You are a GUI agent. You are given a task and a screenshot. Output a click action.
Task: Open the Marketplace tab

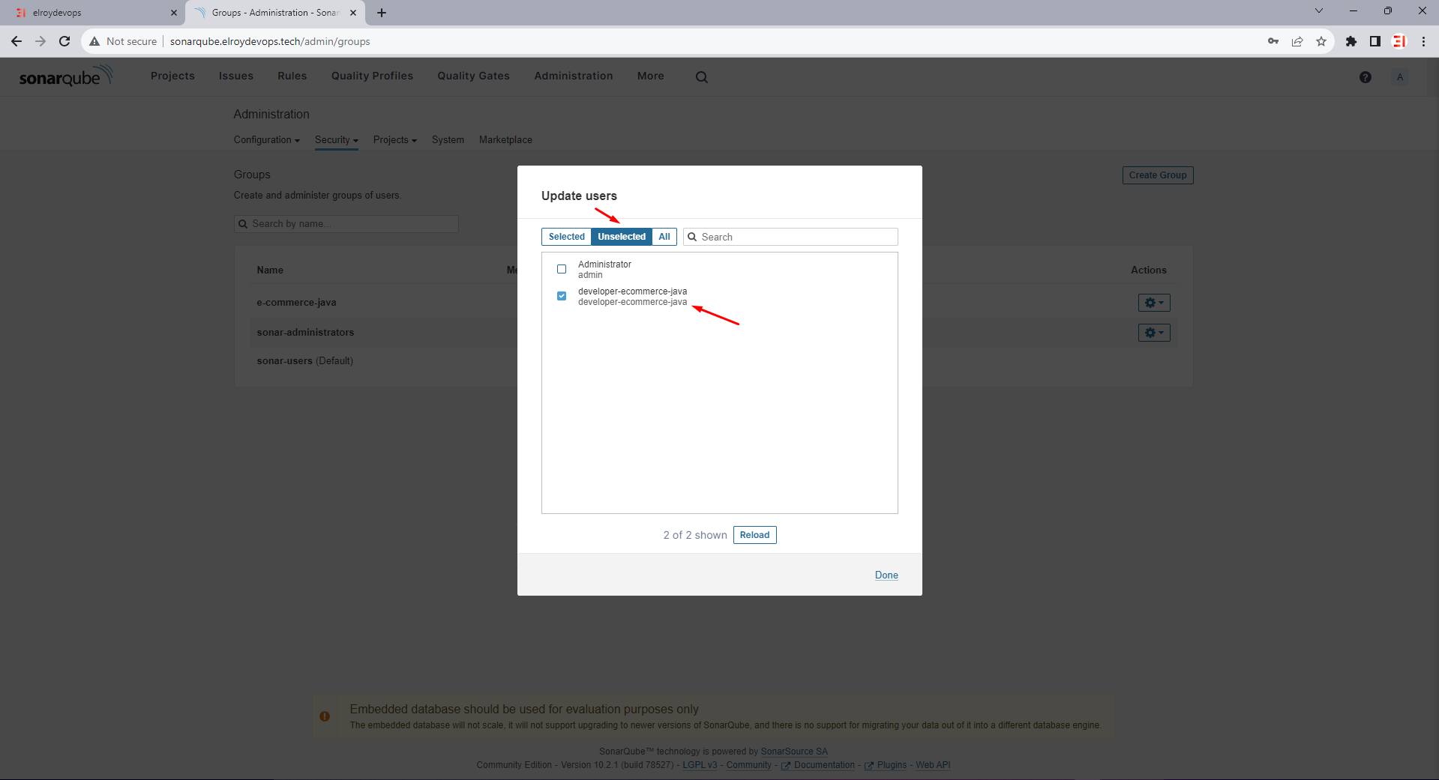[x=505, y=140]
